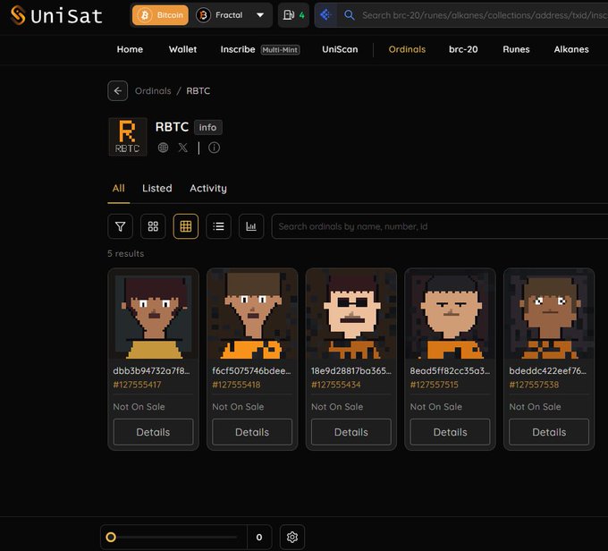Image resolution: width=608 pixels, height=551 pixels.
Task: Click the 5 results text
Action: (126, 253)
